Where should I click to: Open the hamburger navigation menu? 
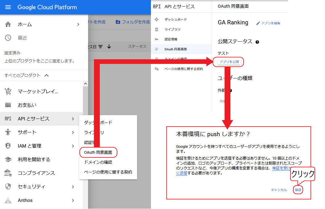point(8,7)
